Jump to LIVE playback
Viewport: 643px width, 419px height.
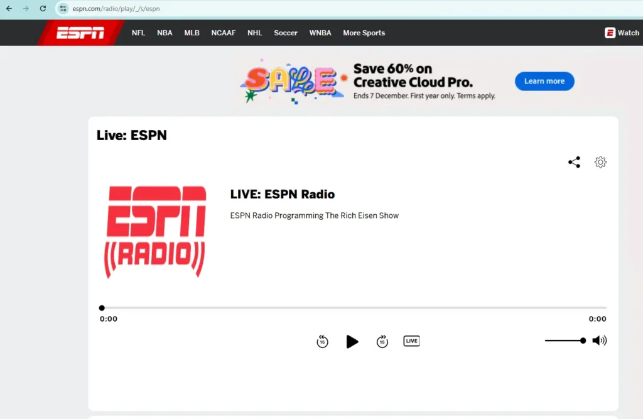[x=411, y=340]
